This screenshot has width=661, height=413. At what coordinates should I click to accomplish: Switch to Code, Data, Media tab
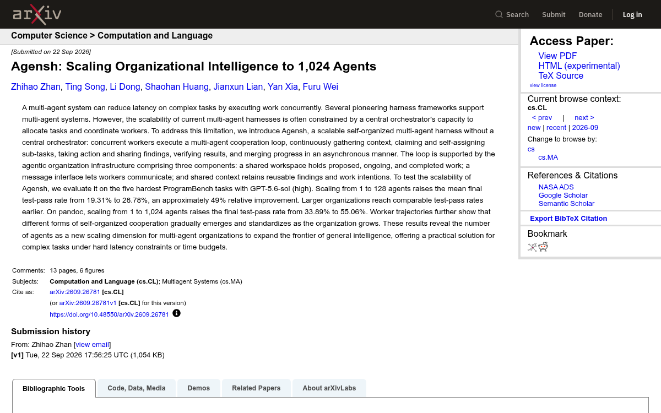coord(137,388)
